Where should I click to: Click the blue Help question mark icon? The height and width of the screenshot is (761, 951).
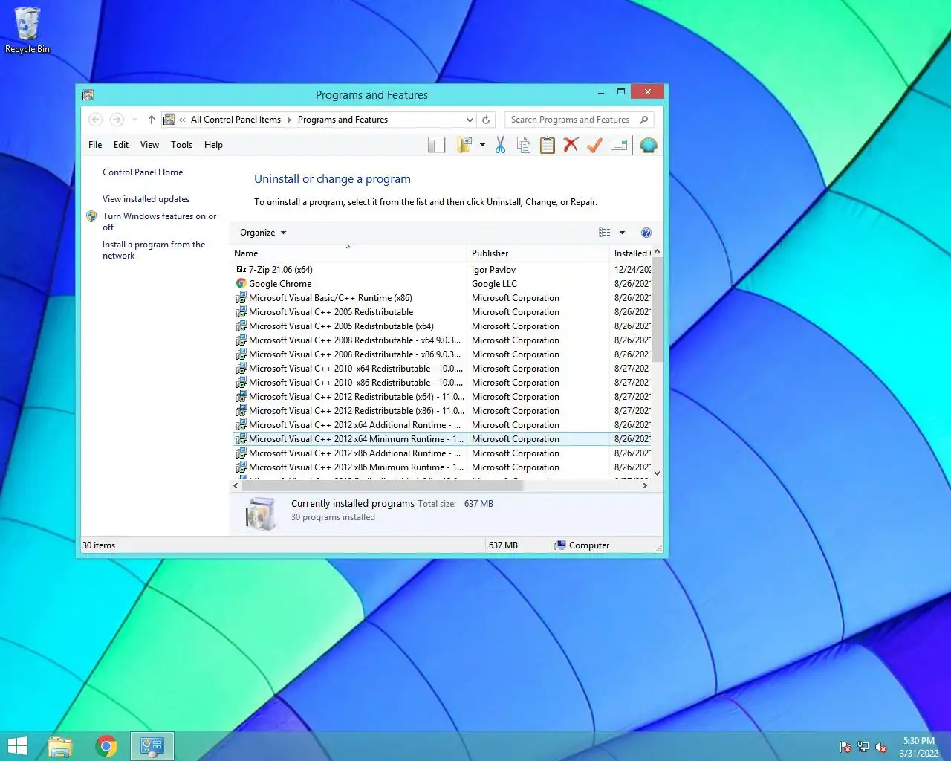[x=646, y=233]
